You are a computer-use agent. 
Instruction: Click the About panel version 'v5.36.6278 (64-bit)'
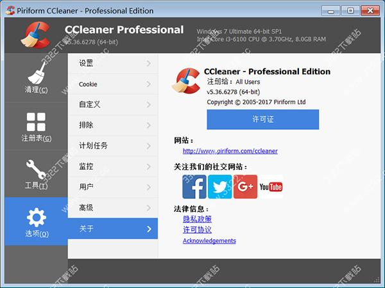click(234, 92)
